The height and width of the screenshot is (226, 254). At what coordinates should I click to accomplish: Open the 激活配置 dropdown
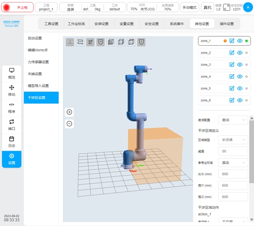click(233, 120)
